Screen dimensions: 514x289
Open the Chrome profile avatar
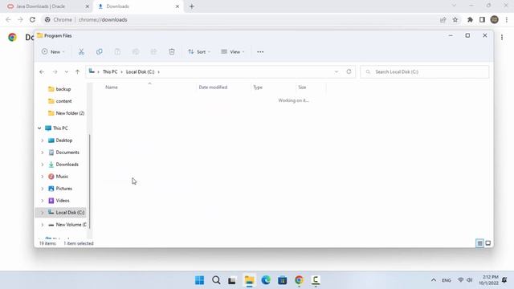[x=495, y=19]
